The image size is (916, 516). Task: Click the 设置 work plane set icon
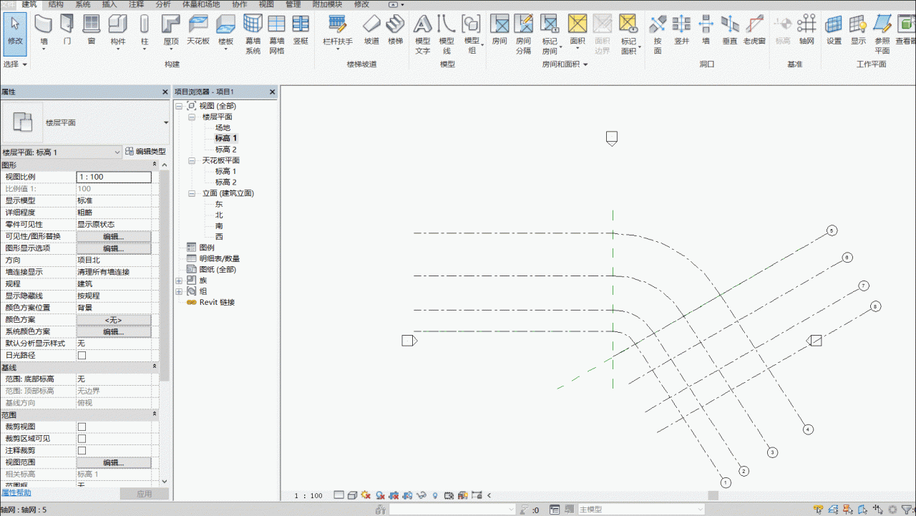[x=834, y=31]
